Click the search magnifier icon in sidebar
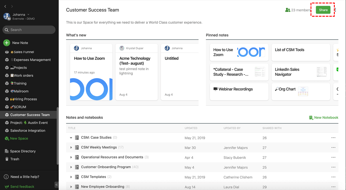This screenshot has height=190, width=346. point(7,30)
